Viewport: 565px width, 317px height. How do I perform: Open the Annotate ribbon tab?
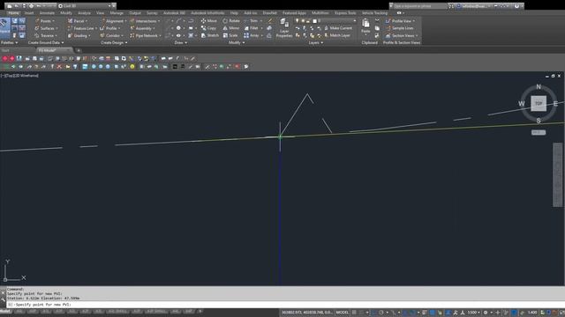pyautogui.click(x=47, y=13)
